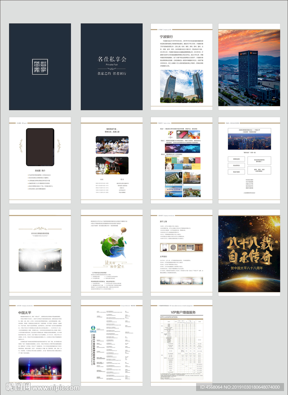
Task: Open the night city skyline banner
Action: click(249, 142)
